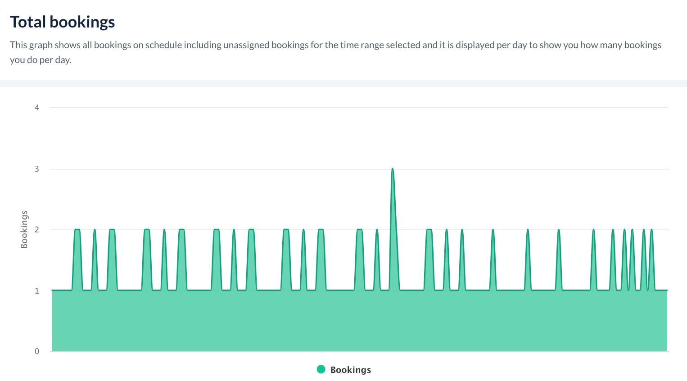The width and height of the screenshot is (687, 381).
Task: Select the last peak at chart's right
Action: click(x=651, y=230)
